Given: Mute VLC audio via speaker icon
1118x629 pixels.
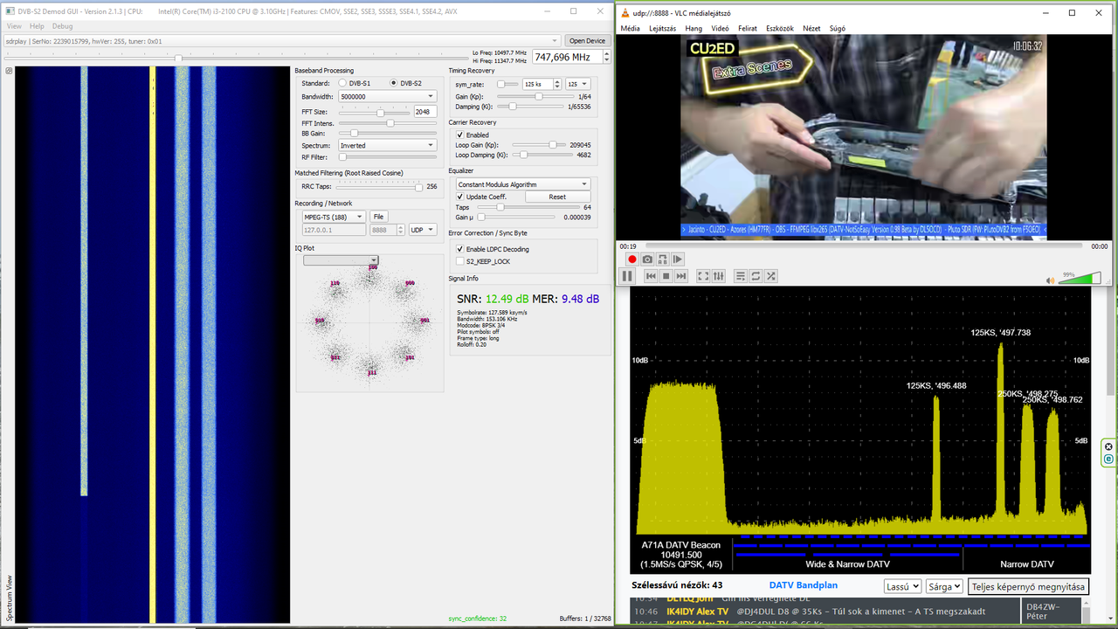Looking at the screenshot, I should 1051,280.
